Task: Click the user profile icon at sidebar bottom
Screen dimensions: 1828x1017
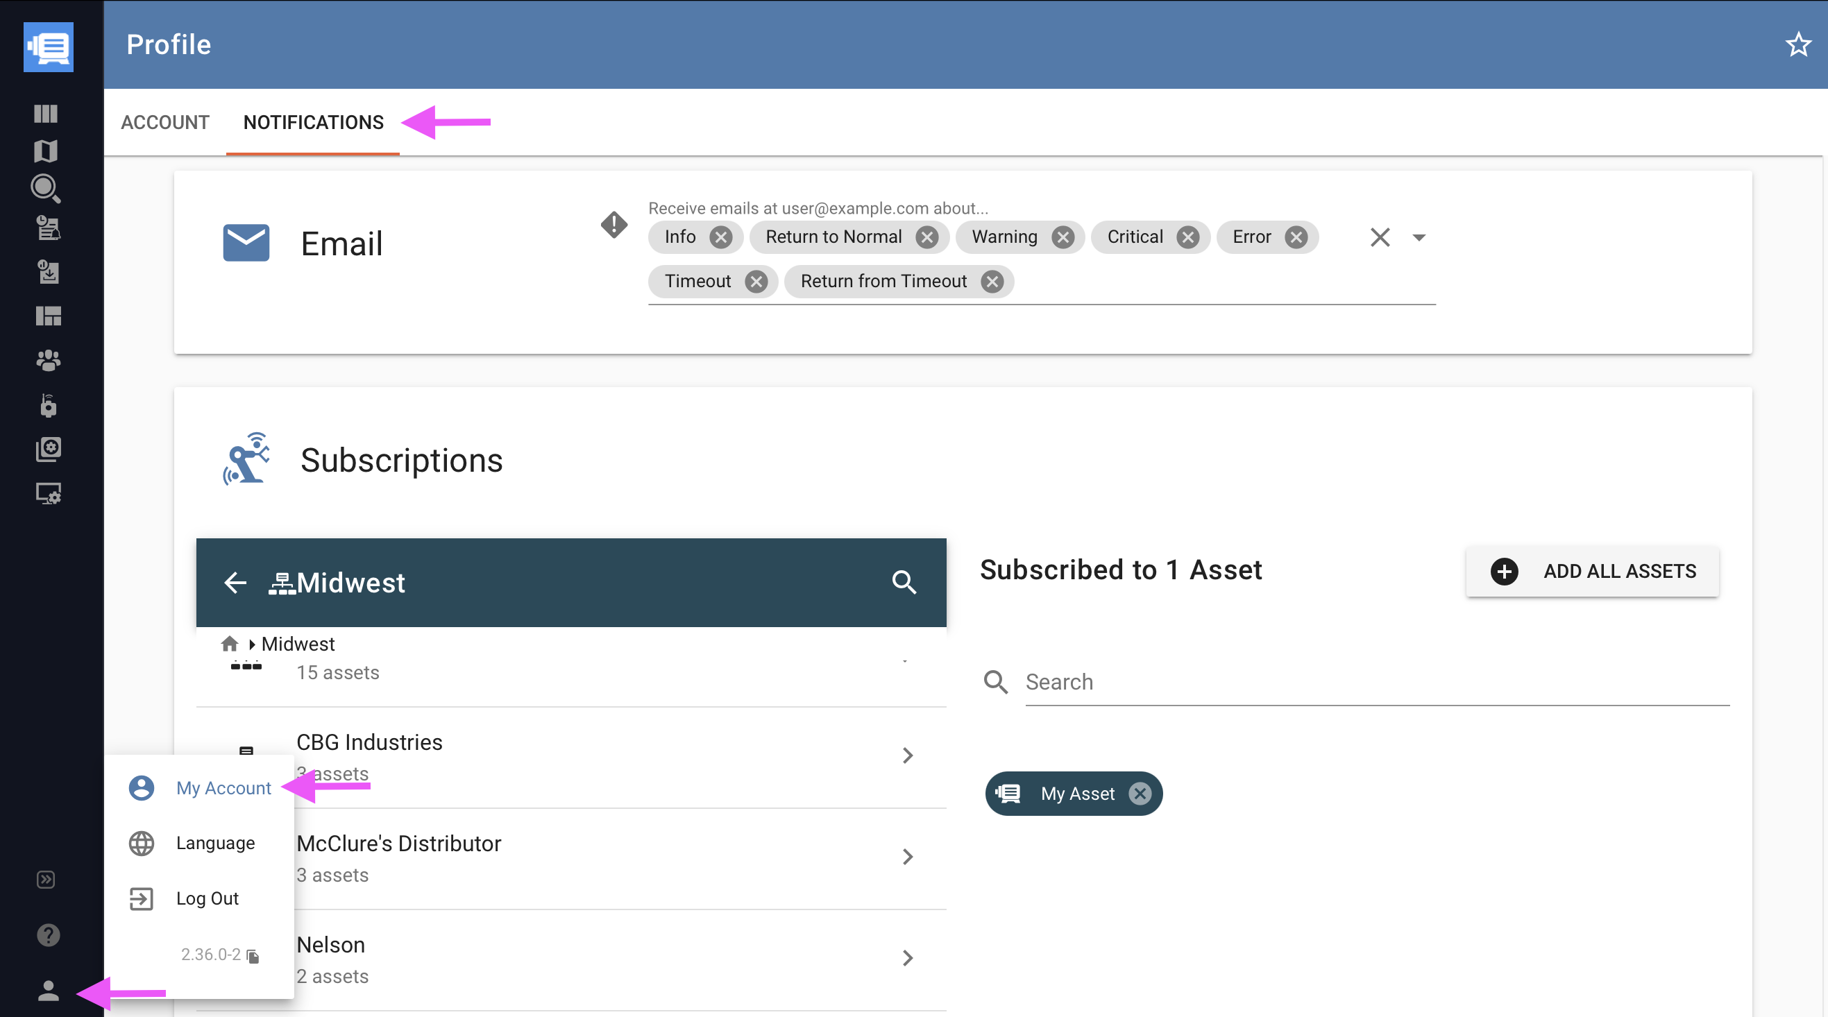Action: click(x=49, y=991)
